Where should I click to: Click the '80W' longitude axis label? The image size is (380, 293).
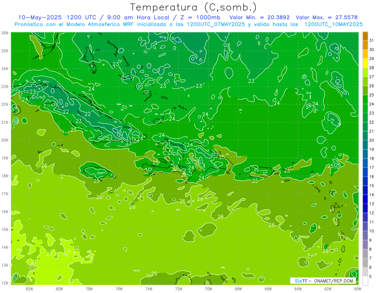point(59,289)
